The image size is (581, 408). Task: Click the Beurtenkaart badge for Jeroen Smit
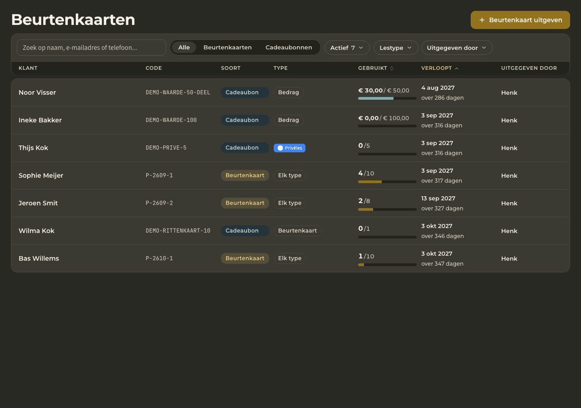[x=245, y=203]
